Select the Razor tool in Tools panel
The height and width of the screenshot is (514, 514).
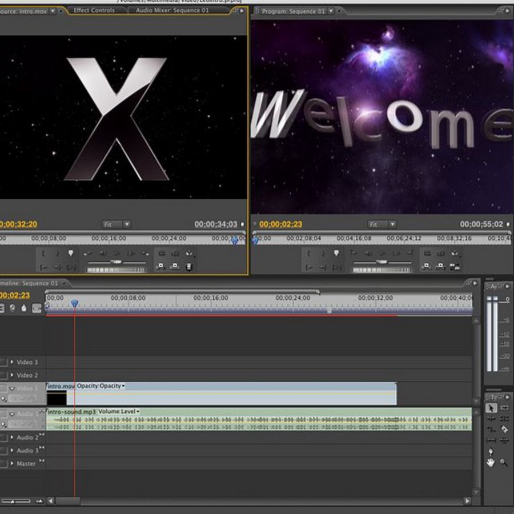(x=504, y=429)
